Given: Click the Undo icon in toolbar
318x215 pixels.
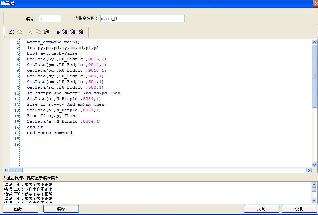Looking at the screenshot, I should tap(12, 32).
